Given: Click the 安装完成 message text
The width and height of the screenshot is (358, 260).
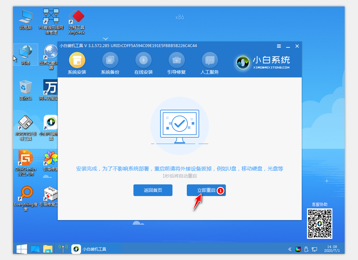Looking at the screenshot, I should tap(179, 169).
